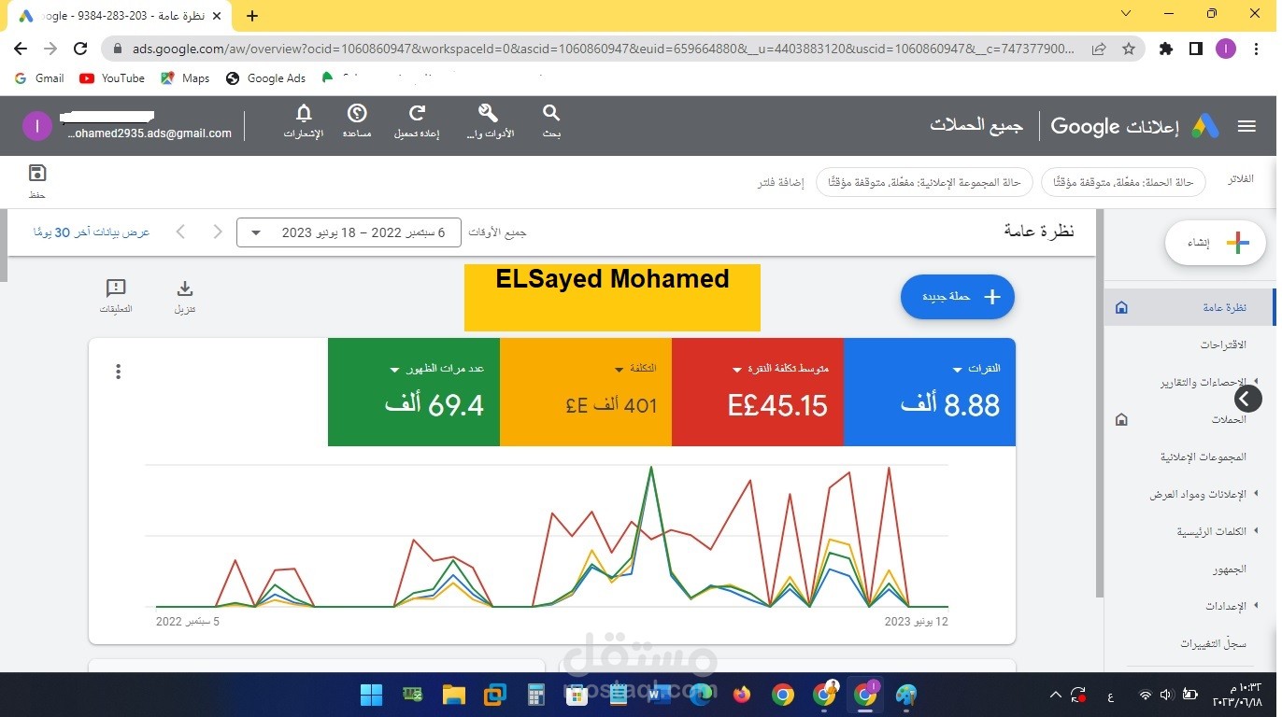Viewport: 1282px width, 717px height.
Task: Open the عدد مرات الظهور metric dropdown
Action: (395, 370)
